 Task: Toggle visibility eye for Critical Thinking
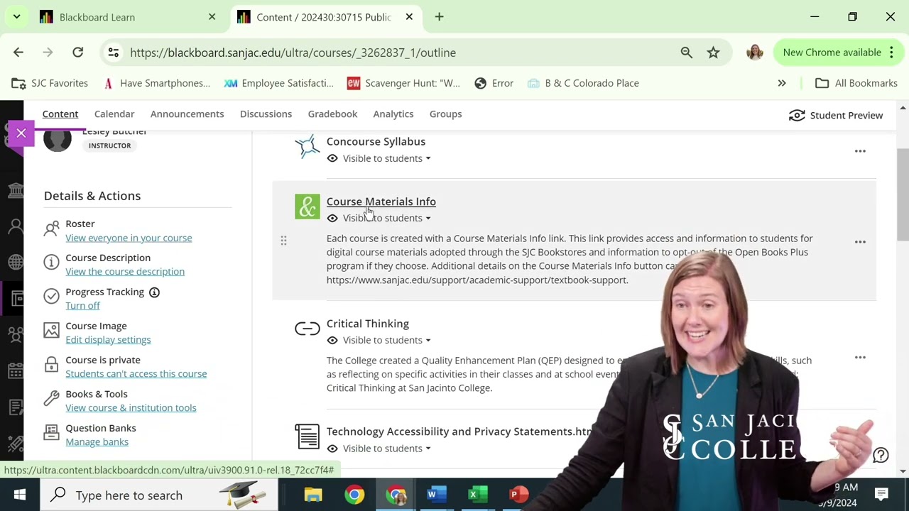[x=332, y=340]
